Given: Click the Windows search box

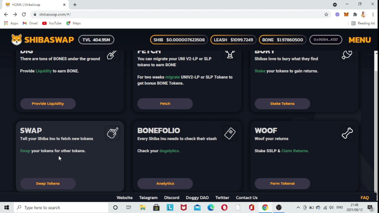Looking at the screenshot, I should point(61,208).
